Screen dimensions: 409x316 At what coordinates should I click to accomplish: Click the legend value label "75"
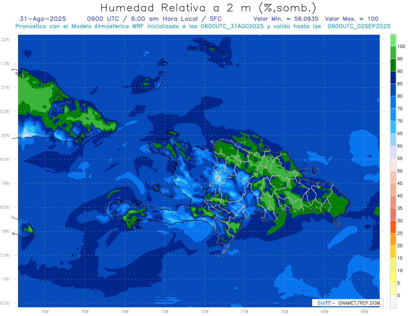(x=400, y=109)
